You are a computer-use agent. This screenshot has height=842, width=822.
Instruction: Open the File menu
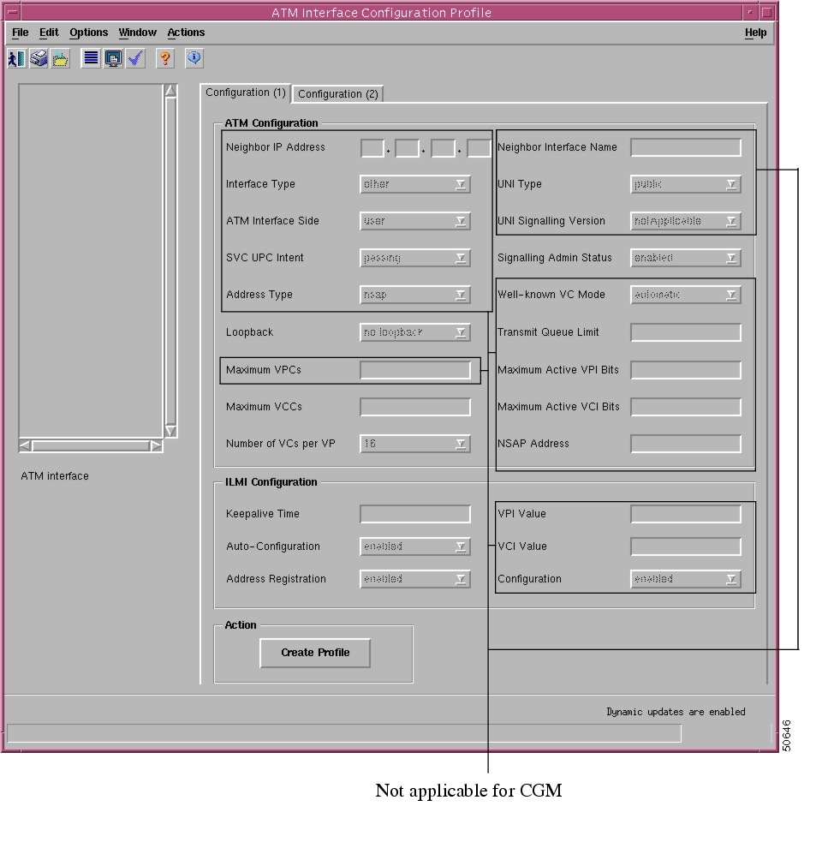[x=21, y=33]
